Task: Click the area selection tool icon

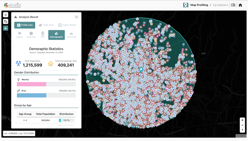Action: 6,21
